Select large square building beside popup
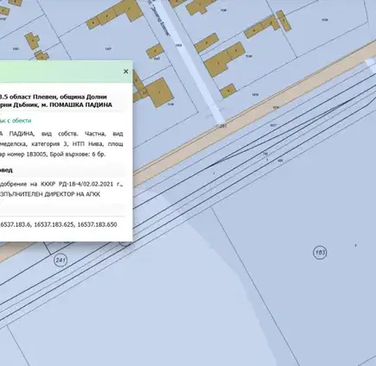 (160, 92)
